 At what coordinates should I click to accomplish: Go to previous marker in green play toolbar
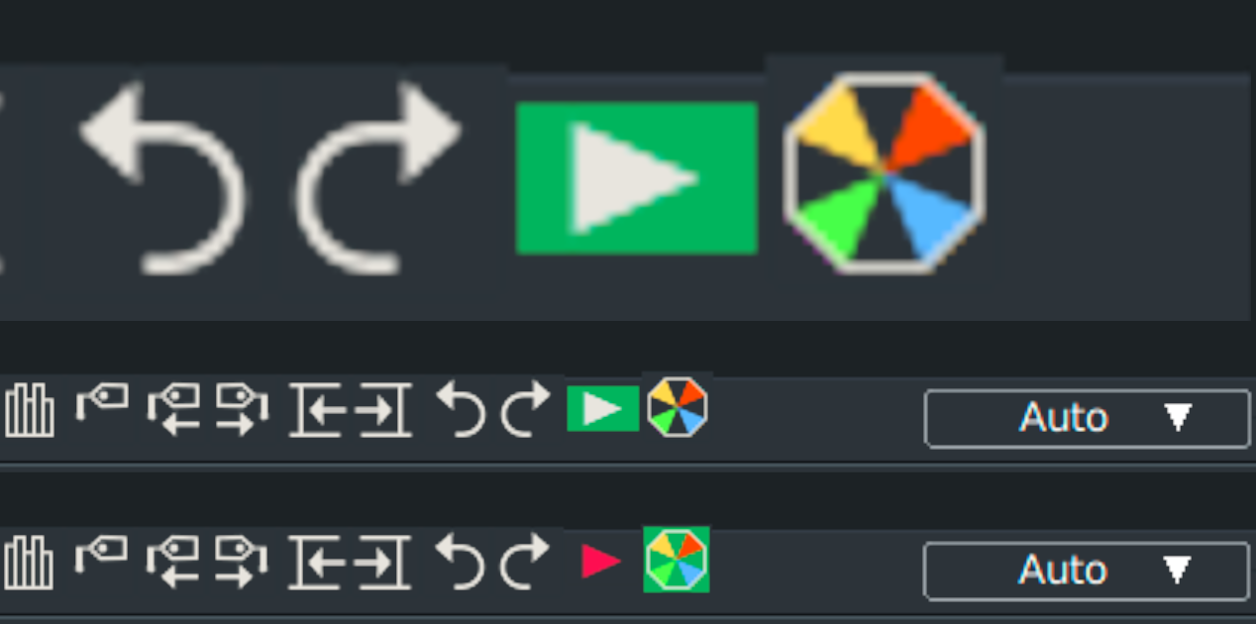tap(173, 409)
